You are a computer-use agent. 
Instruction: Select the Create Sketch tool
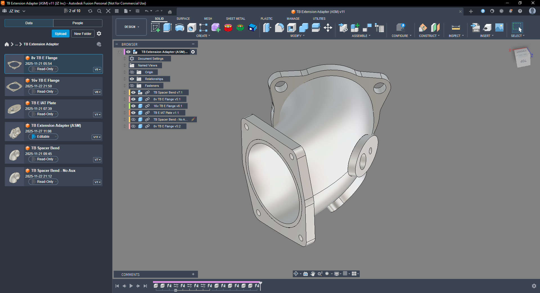click(156, 28)
